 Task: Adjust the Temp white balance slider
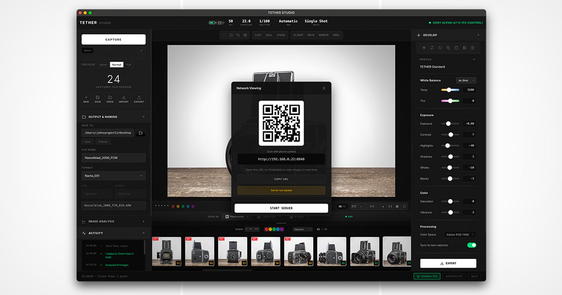point(450,90)
